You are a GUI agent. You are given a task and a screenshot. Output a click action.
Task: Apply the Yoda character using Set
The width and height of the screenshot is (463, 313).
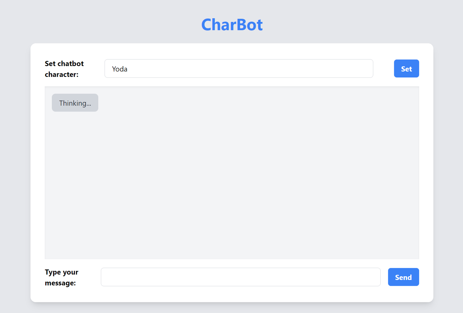406,69
